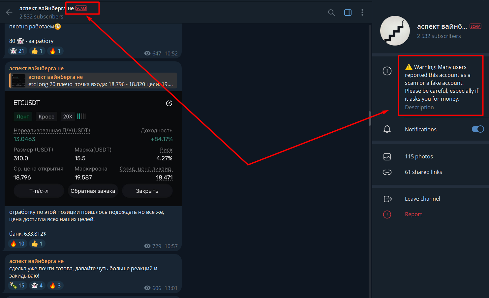The image size is (489, 298).
Task: Go back using the left arrow
Action: pos(9,13)
